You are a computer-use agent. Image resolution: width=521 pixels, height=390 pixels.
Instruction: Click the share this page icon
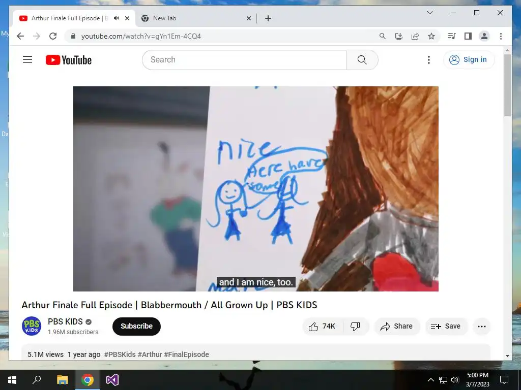pyautogui.click(x=415, y=36)
